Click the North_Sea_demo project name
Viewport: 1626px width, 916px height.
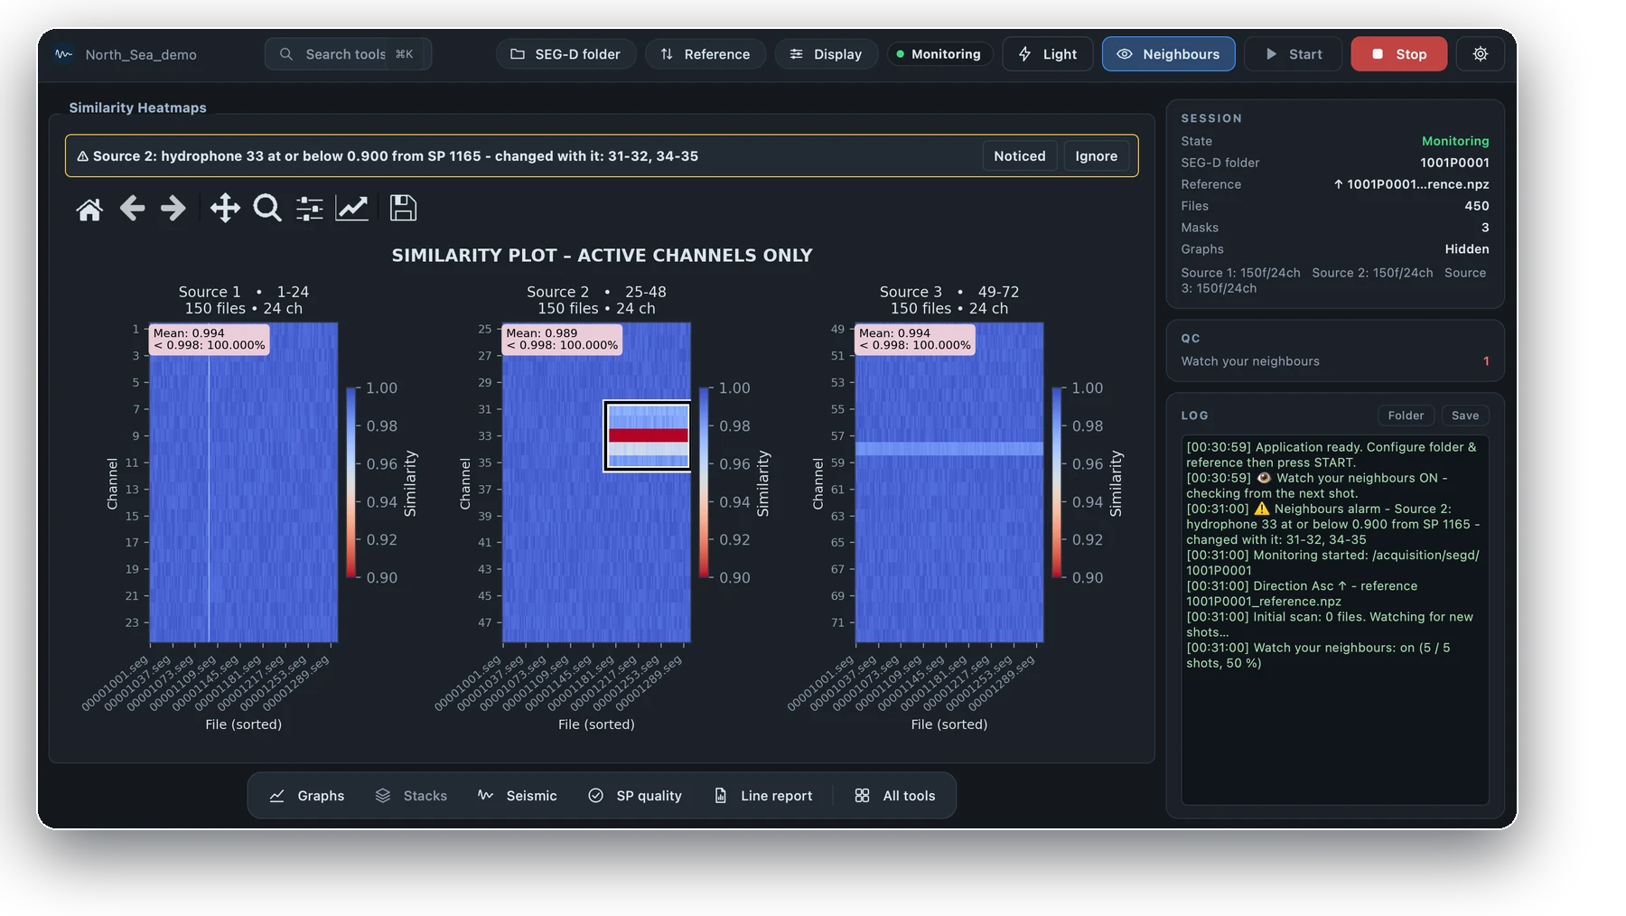coord(141,55)
